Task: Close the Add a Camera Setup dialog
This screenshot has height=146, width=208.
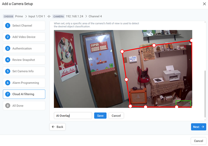Action: pos(204,4)
